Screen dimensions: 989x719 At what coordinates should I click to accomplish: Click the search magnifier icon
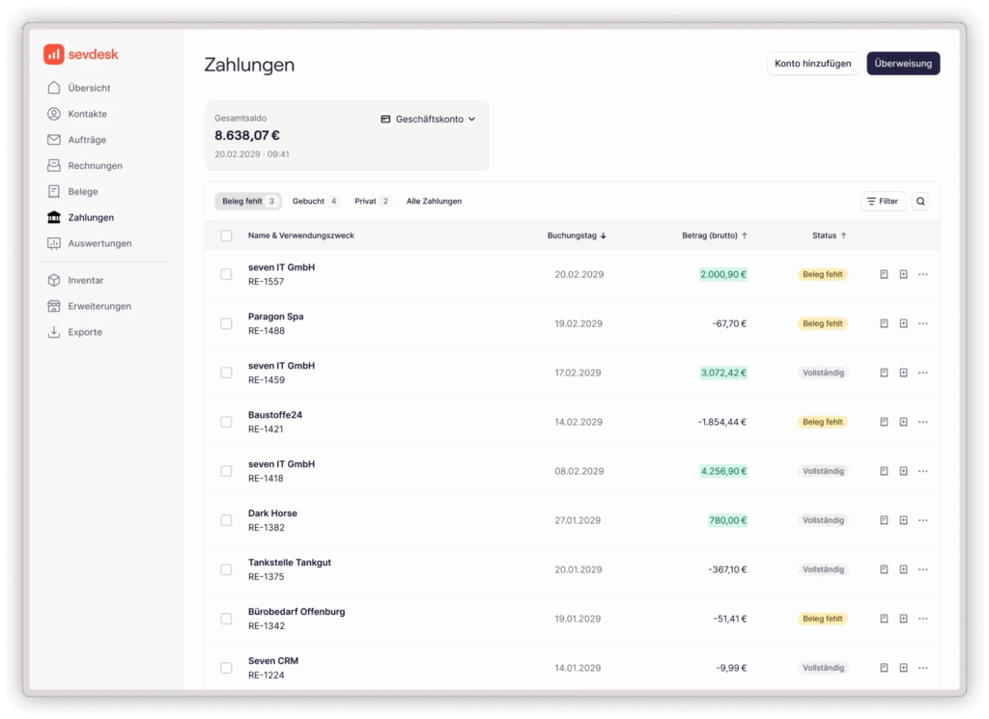pyautogui.click(x=920, y=202)
